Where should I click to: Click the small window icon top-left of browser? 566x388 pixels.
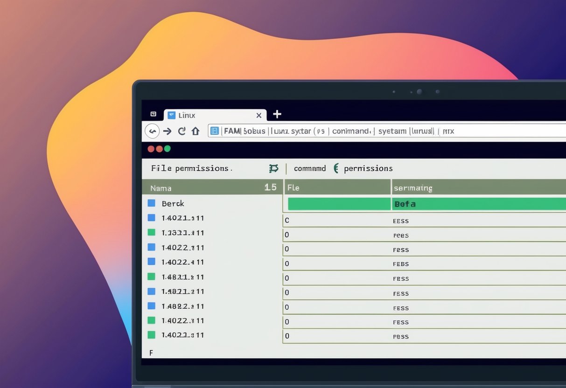pos(153,113)
